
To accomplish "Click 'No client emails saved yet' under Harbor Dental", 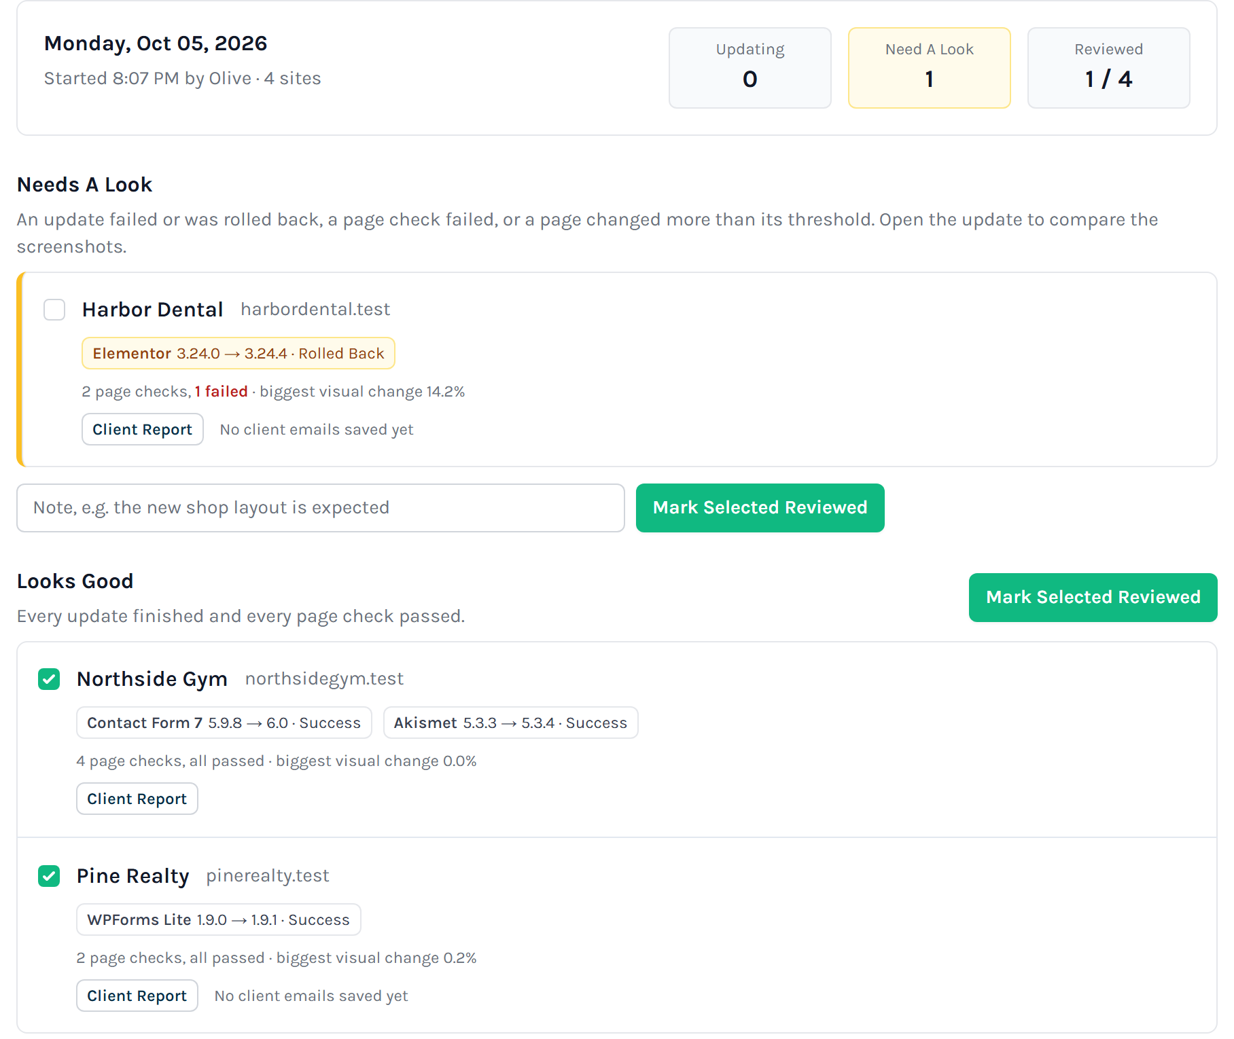I will click(x=317, y=430).
